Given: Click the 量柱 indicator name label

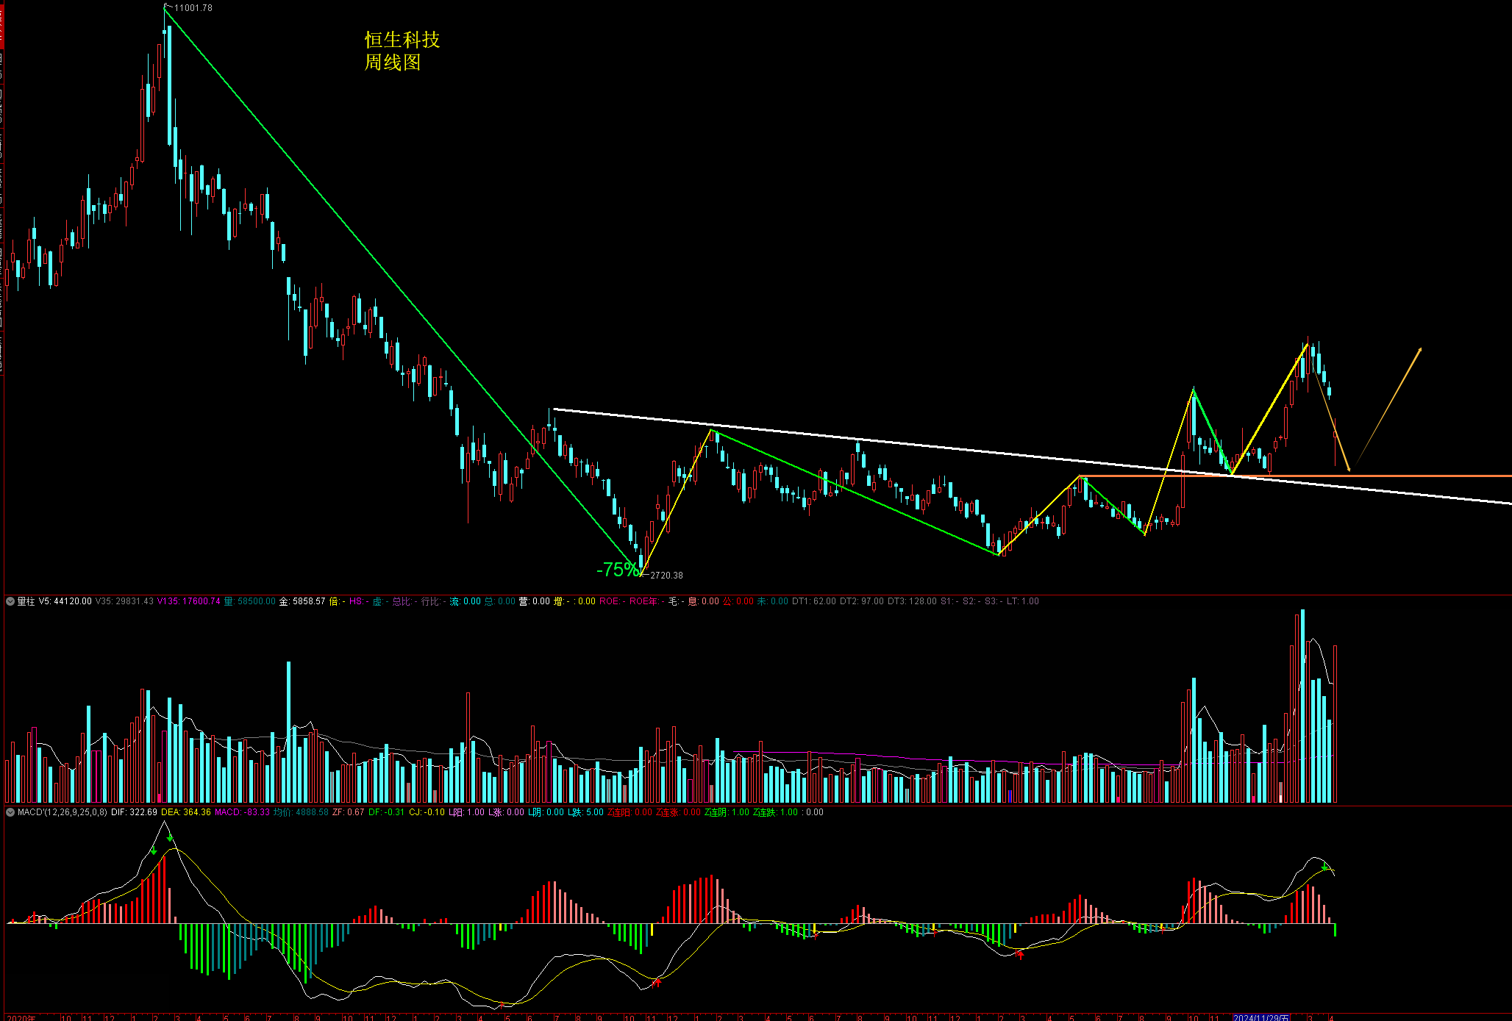Looking at the screenshot, I should (26, 601).
